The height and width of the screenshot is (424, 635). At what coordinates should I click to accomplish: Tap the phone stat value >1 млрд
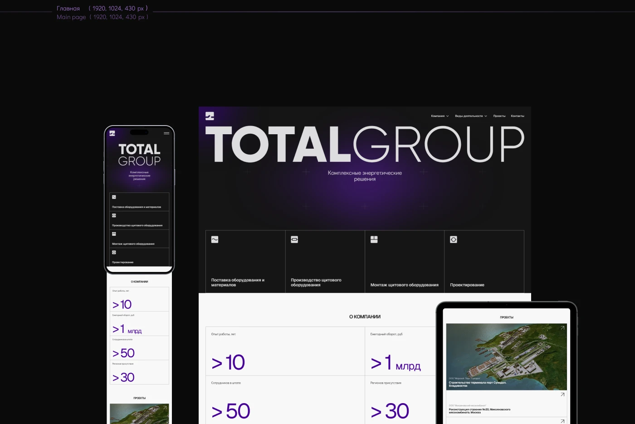pyautogui.click(x=127, y=329)
